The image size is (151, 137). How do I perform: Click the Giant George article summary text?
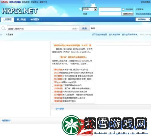tap(72, 51)
